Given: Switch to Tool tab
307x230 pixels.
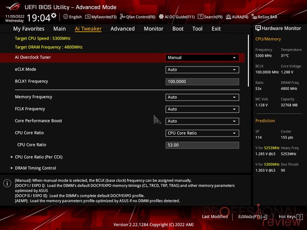Looking at the screenshot, I should [197, 29].
